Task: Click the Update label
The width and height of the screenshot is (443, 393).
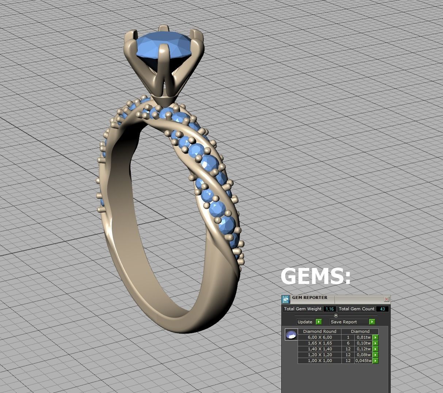Action: tap(305, 322)
